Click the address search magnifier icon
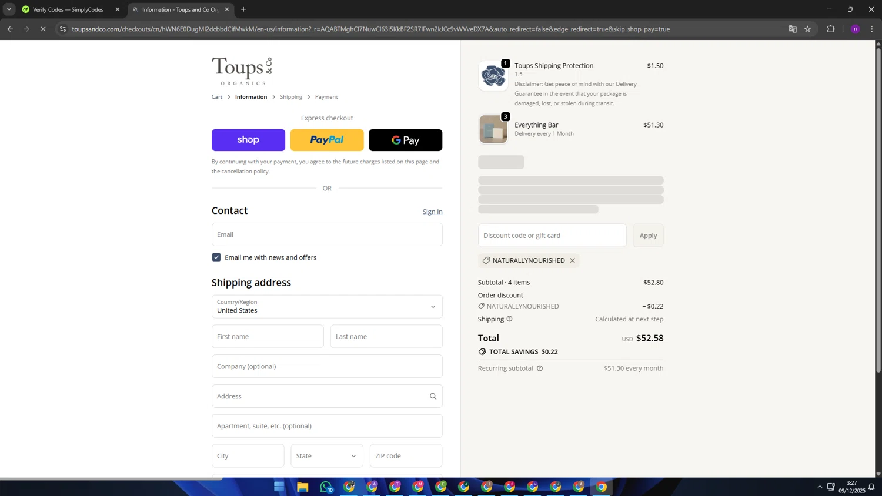Viewport: 882px width, 496px height. coord(433,396)
